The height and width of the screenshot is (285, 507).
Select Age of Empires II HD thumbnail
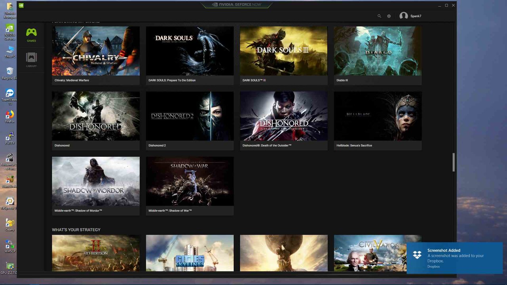point(96,253)
